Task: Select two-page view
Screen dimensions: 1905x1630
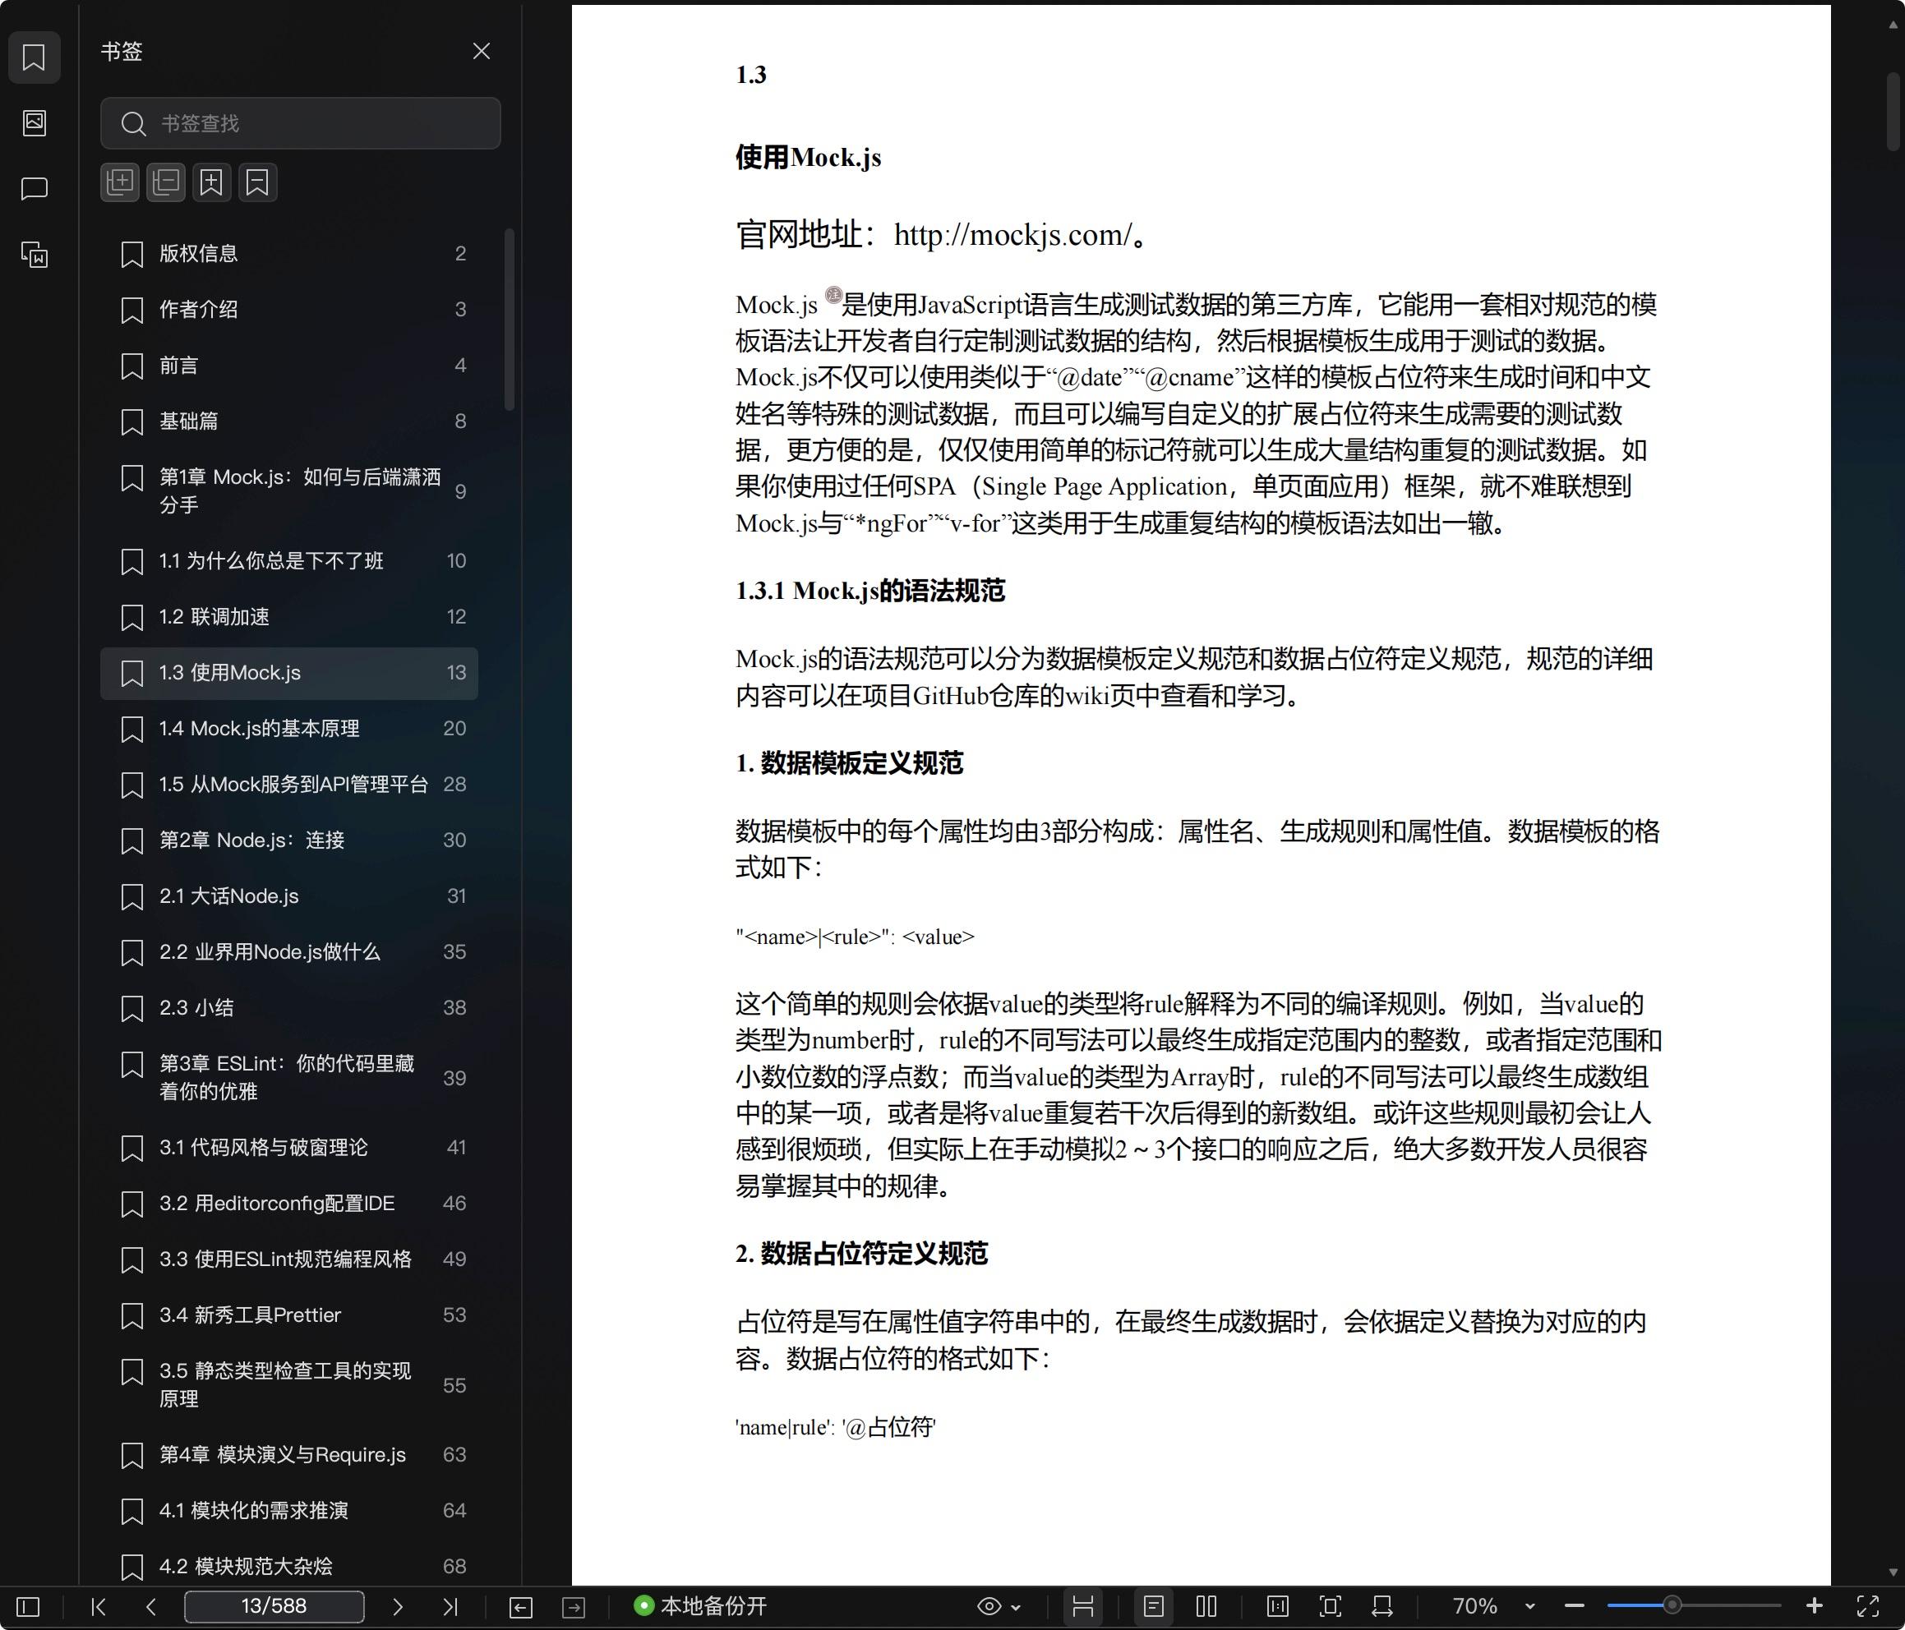Action: coord(1206,1606)
